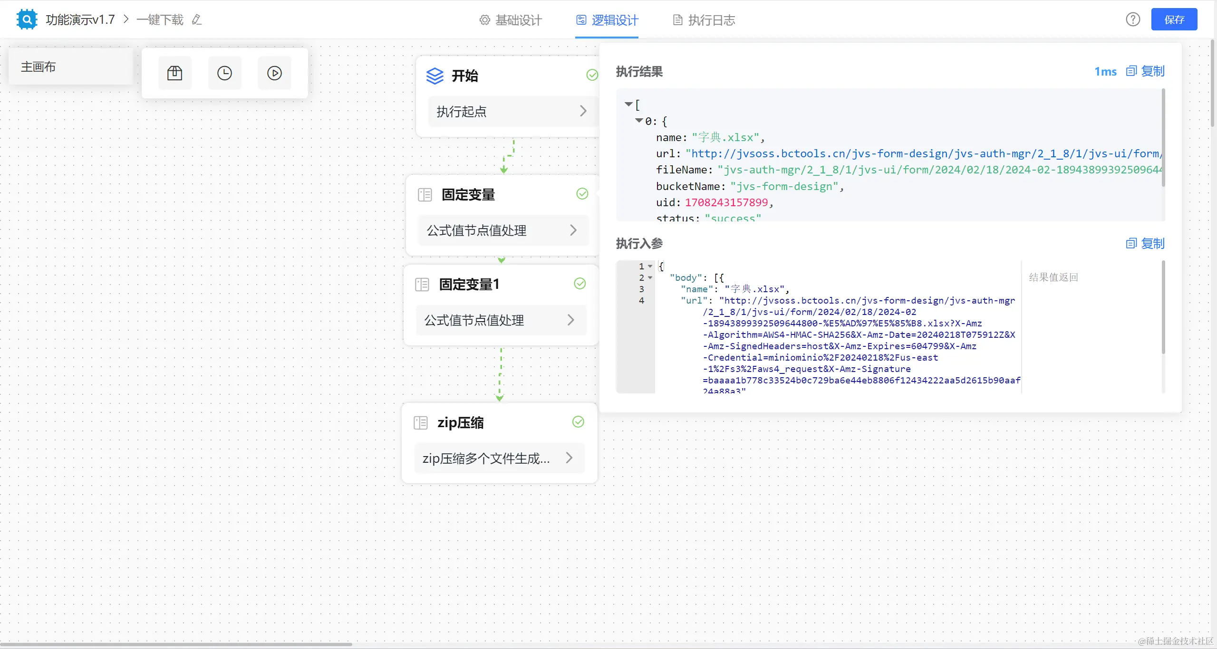Click the play run icon in toolbar
Viewport: 1217px width, 649px height.
pyautogui.click(x=274, y=73)
